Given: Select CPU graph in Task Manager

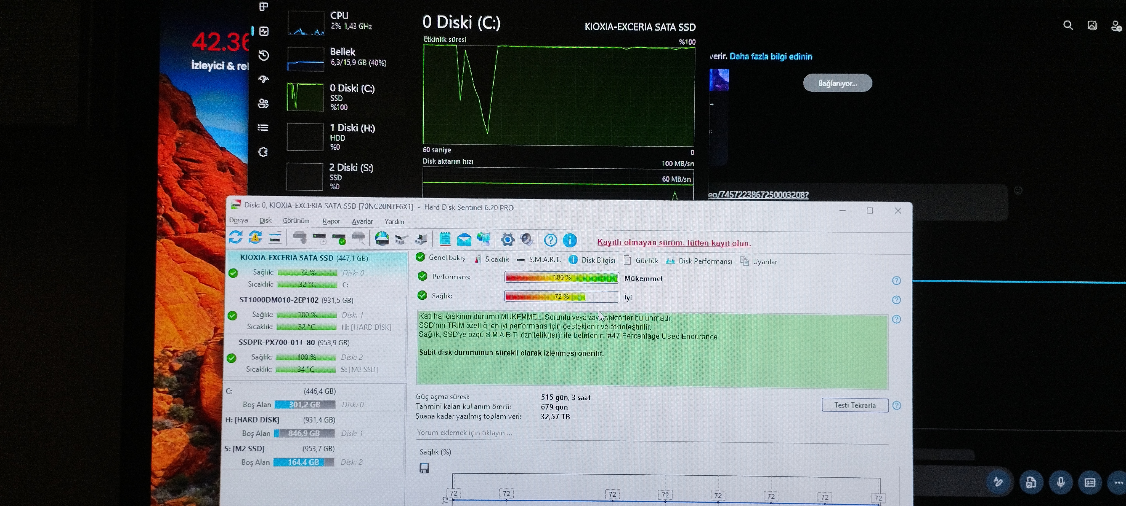Looking at the screenshot, I should [x=306, y=23].
